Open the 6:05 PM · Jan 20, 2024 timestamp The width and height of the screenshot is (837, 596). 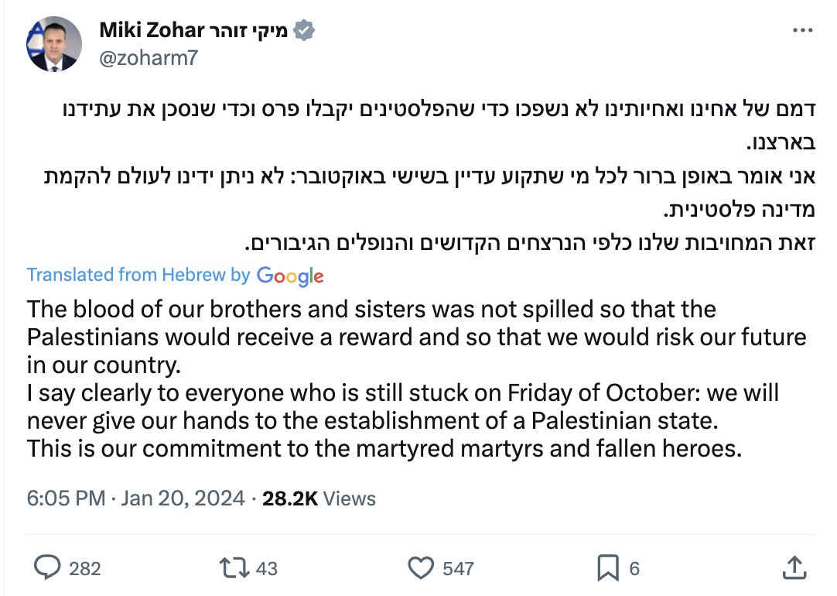coord(136,498)
